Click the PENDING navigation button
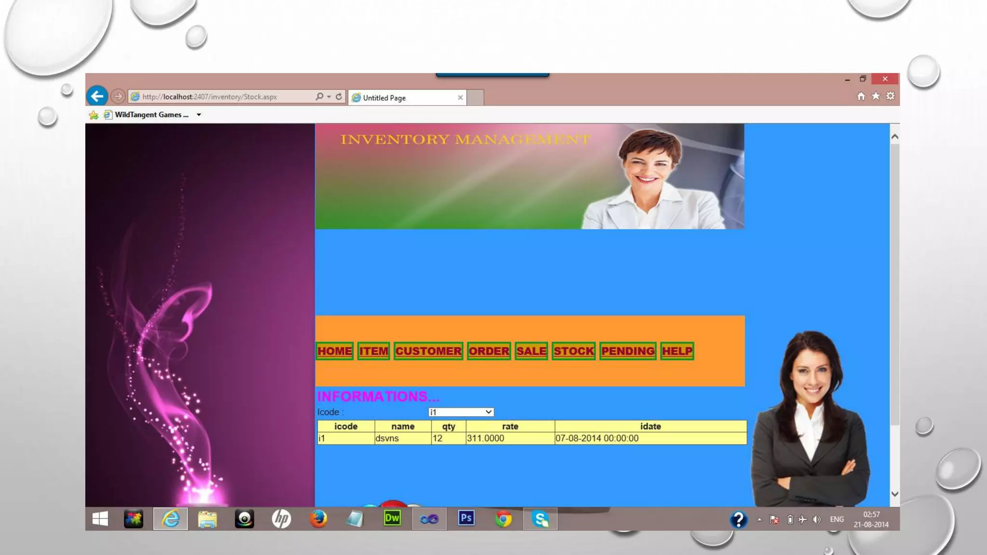This screenshot has height=555, width=987. (x=628, y=351)
